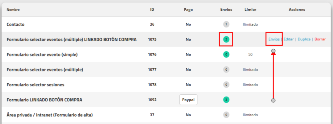The image size is (333, 124).
Task: Click Ilimitado in the Contacto row
Action: (250, 24)
